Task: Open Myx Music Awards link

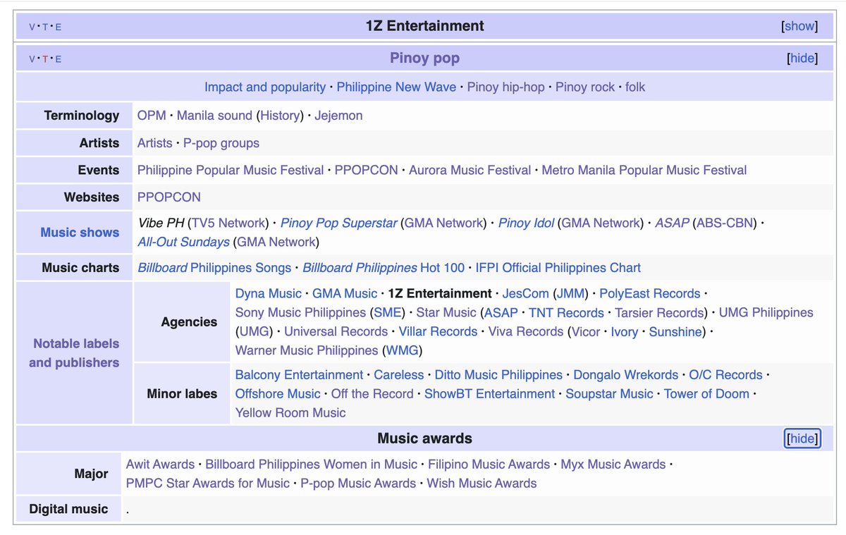Action: pyautogui.click(x=613, y=465)
